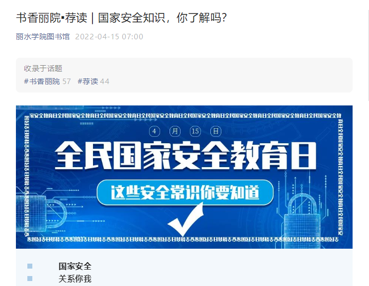Click the 全民国家安全教育日 banner image
The width and height of the screenshot is (369, 286).
coord(184,177)
